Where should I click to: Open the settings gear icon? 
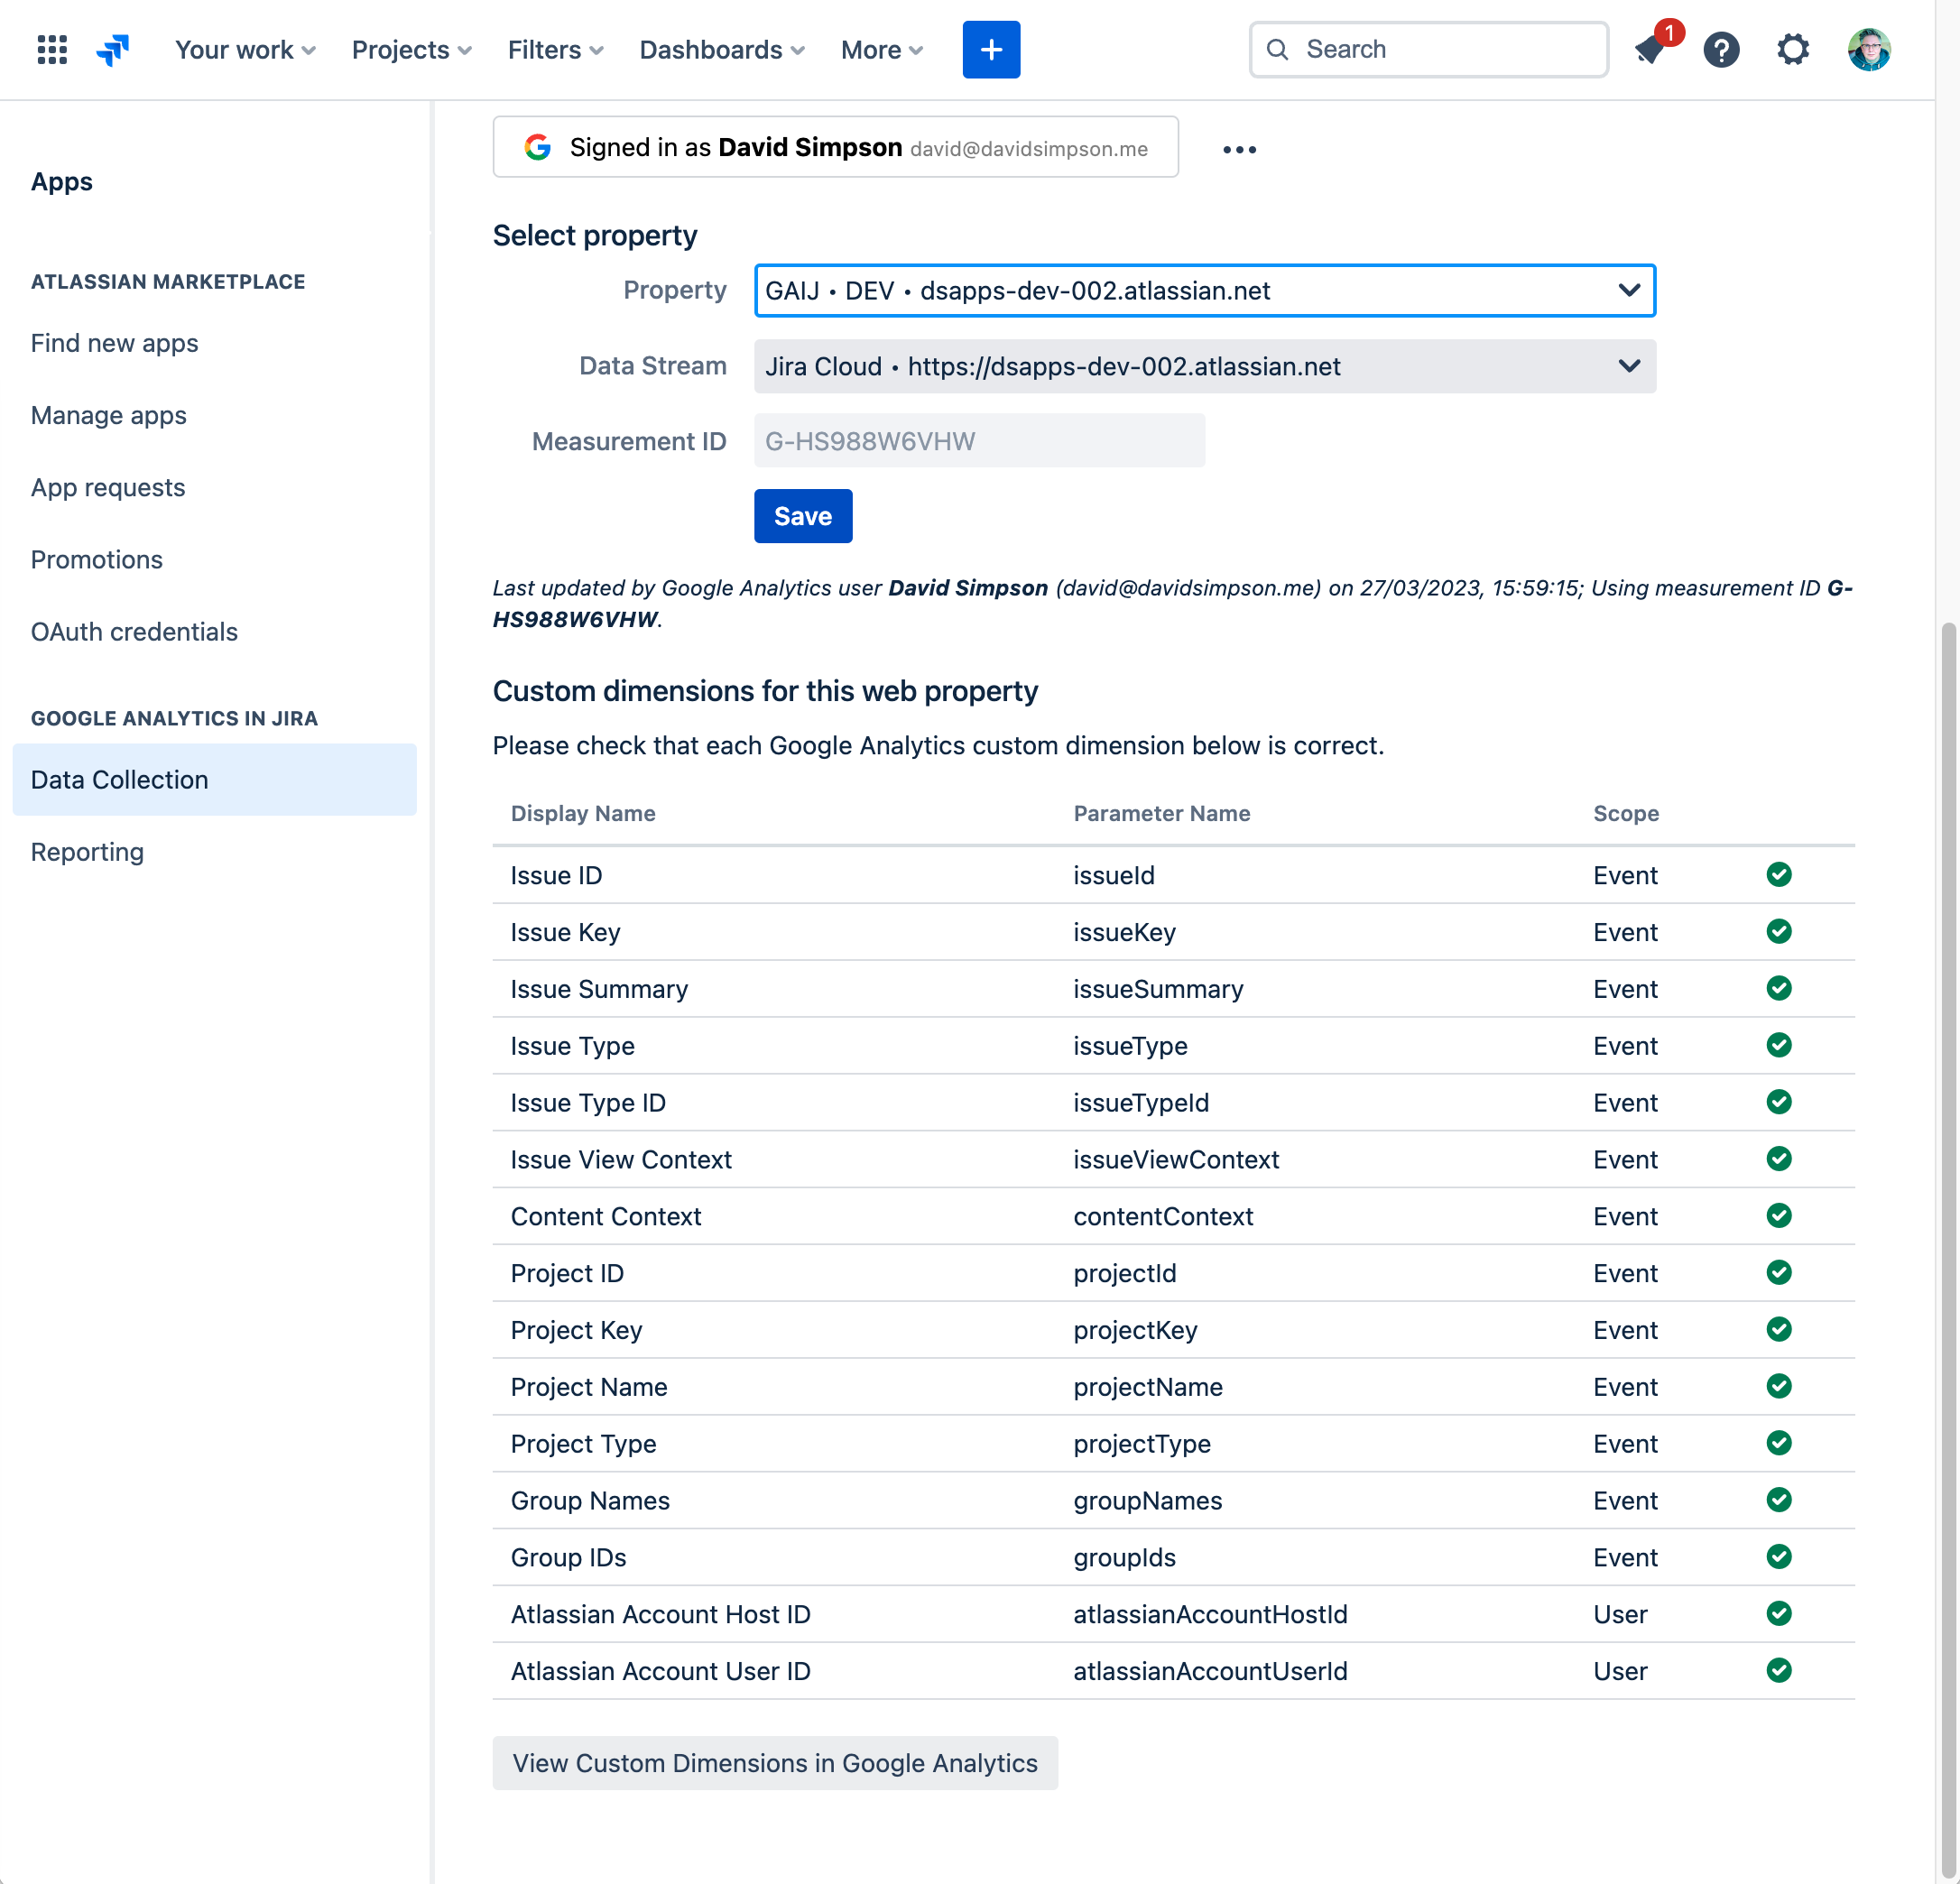pos(1792,49)
